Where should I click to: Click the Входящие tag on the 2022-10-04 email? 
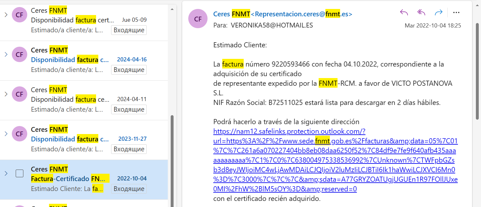(129, 189)
